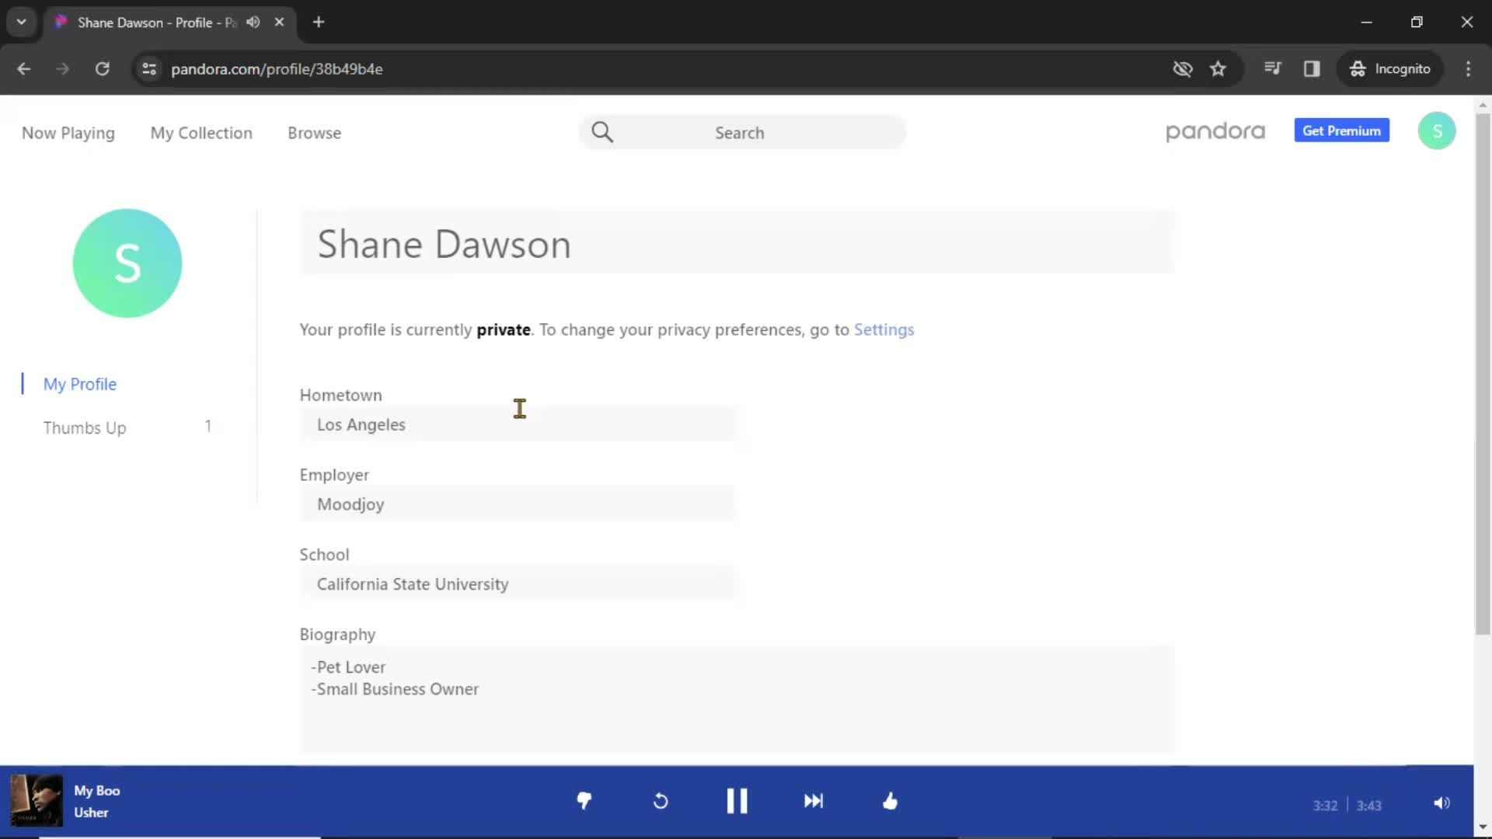
Task: Open the Browse section
Action: tap(314, 133)
